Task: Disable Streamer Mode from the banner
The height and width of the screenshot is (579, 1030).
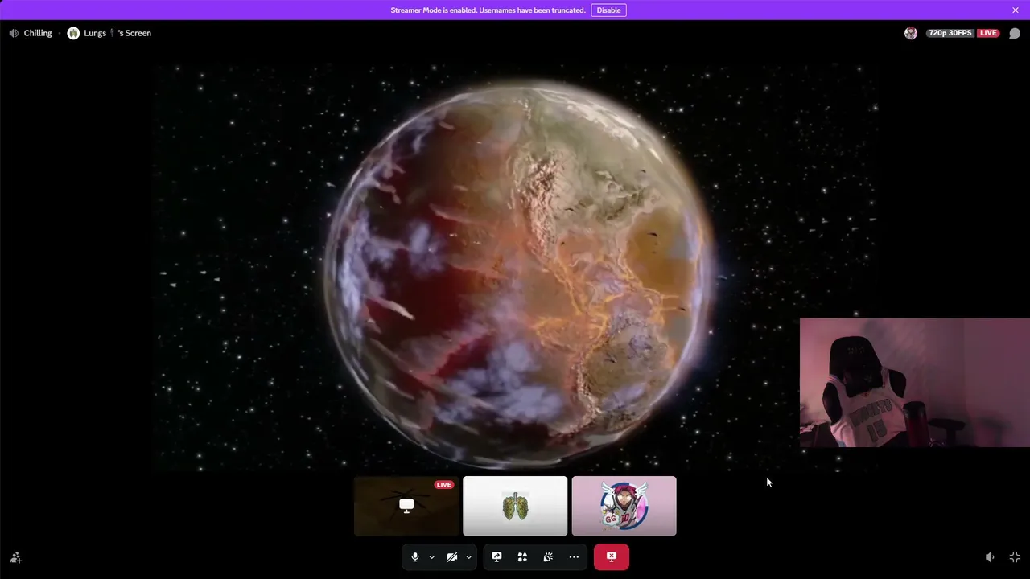Action: click(x=608, y=10)
